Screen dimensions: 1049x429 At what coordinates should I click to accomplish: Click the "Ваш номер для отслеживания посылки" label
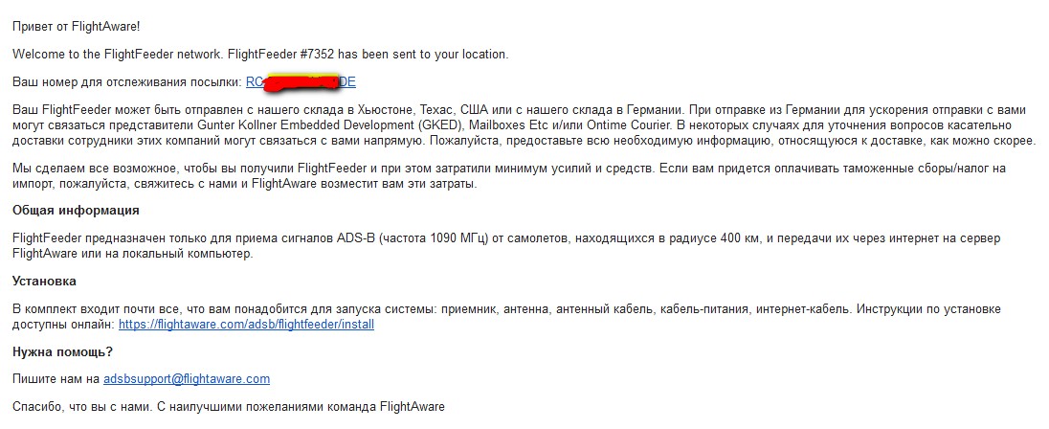pos(126,82)
